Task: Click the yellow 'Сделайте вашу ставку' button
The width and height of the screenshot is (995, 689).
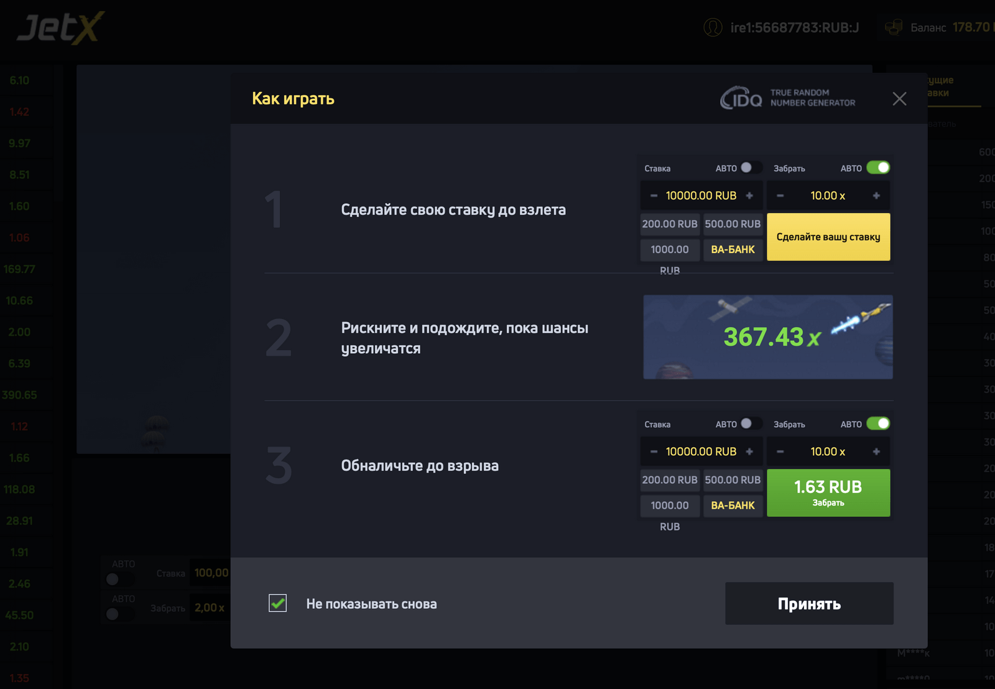Action: click(x=828, y=237)
